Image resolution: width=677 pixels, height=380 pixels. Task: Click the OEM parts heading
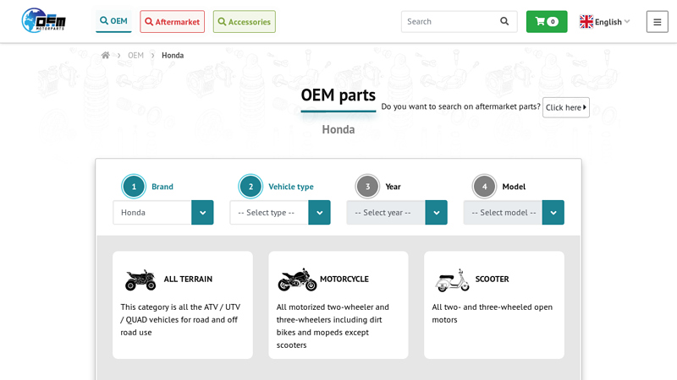[x=338, y=95]
